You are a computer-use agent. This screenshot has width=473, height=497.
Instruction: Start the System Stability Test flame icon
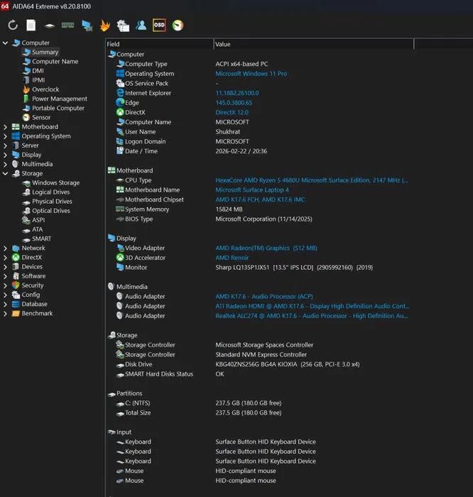105,26
